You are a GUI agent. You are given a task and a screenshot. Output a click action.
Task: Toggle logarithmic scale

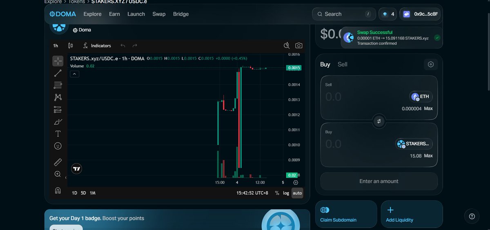pos(286,193)
